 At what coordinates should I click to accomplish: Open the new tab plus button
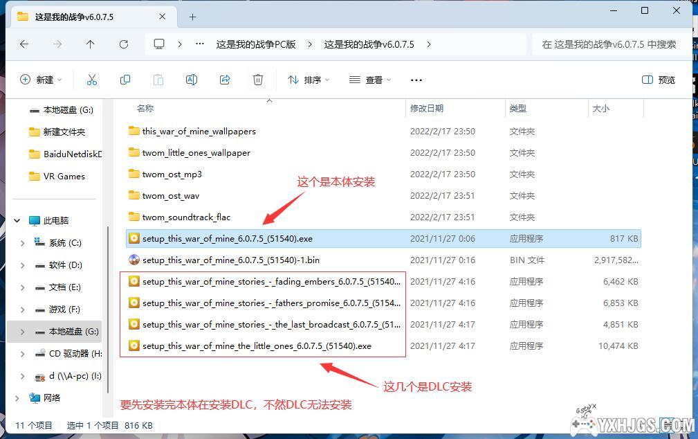click(193, 17)
